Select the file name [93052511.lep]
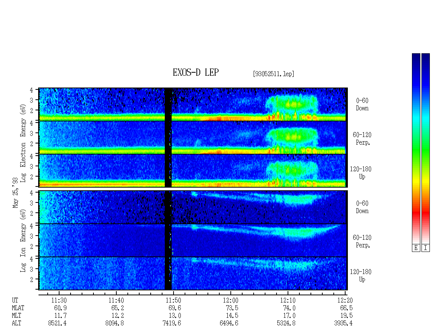 [x=273, y=74]
